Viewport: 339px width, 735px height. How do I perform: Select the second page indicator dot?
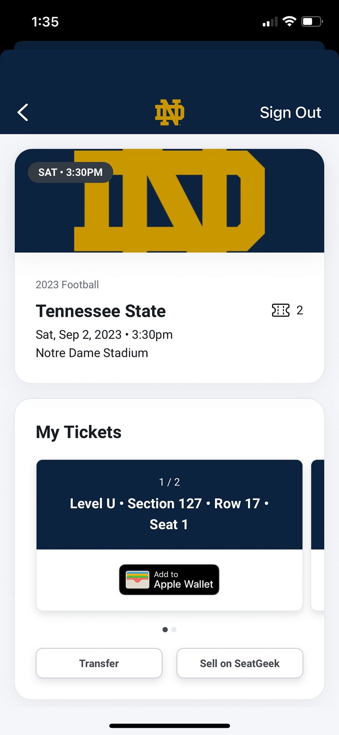(174, 629)
